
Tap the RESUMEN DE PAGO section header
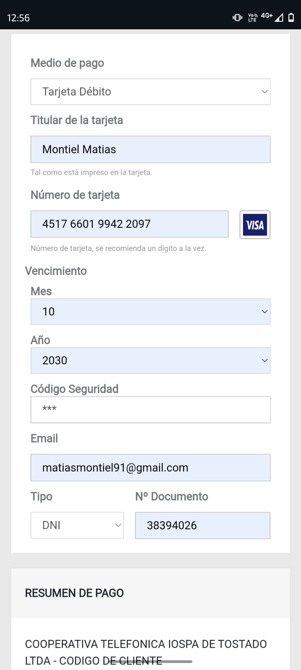(x=74, y=593)
